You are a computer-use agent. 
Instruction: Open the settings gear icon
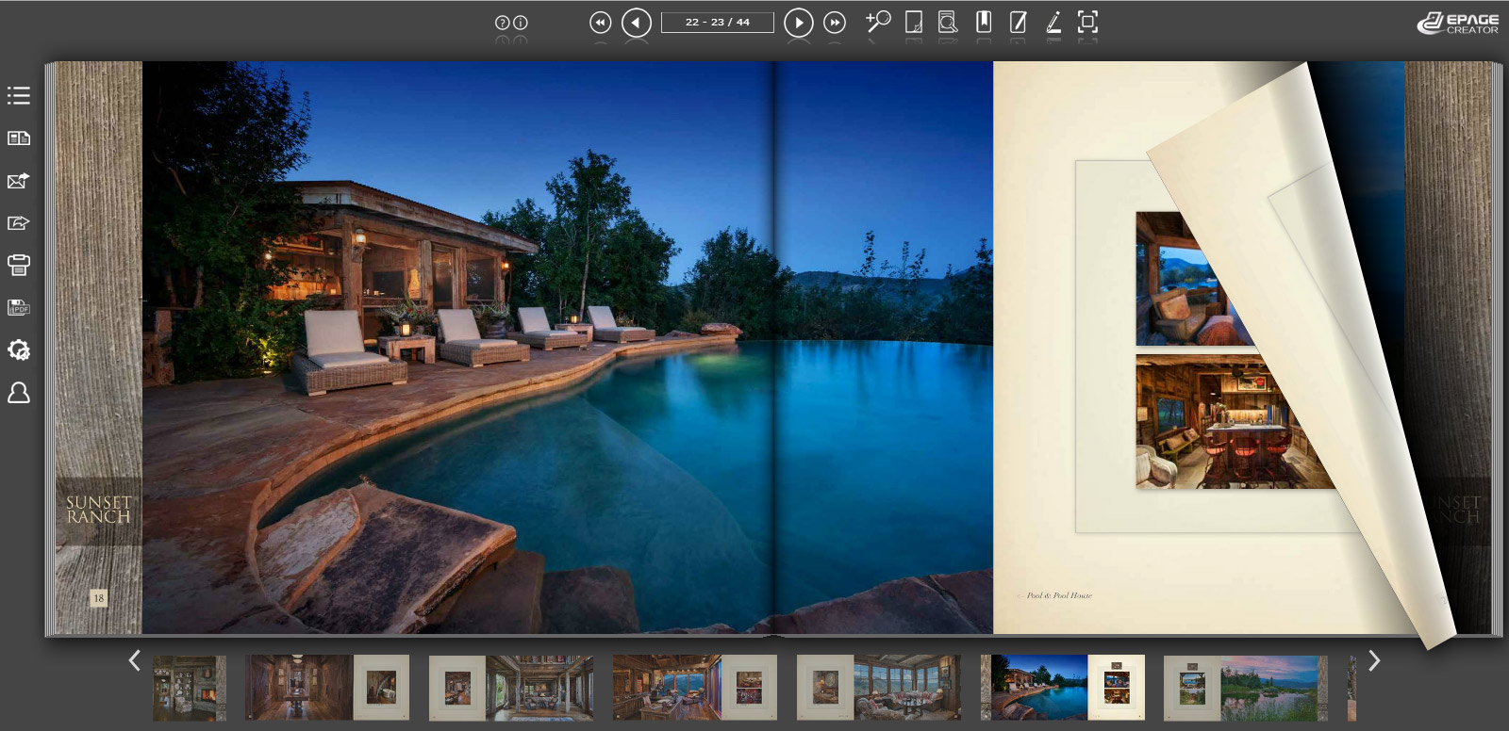coord(19,350)
